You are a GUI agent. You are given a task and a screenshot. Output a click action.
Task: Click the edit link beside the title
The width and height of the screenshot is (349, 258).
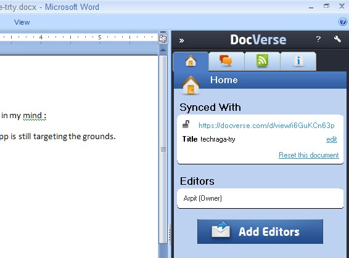(331, 139)
